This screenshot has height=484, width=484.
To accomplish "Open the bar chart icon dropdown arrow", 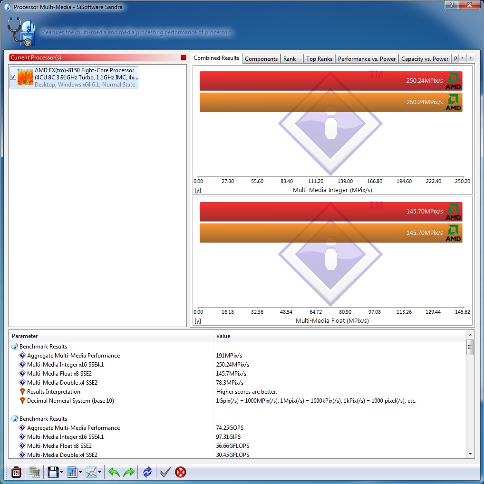I will coord(80,472).
